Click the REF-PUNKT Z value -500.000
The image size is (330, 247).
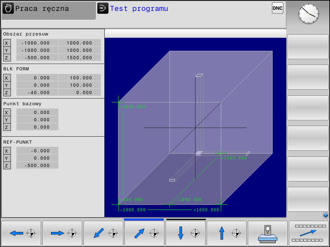pyautogui.click(x=37, y=165)
